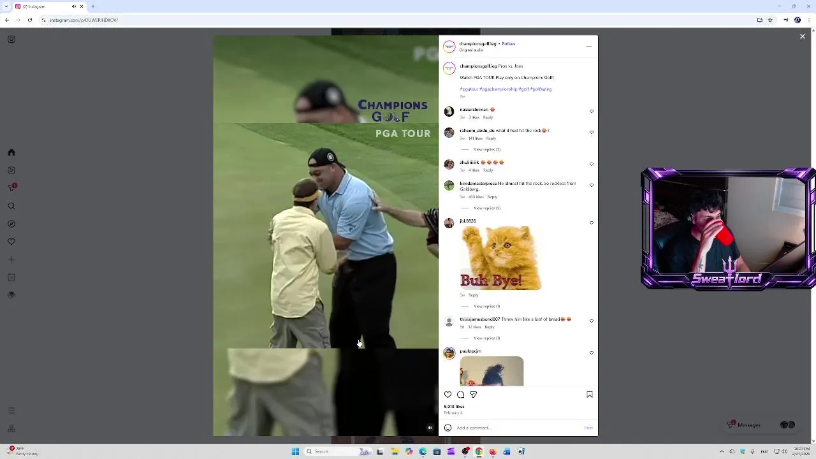Open the #pgatour hashtag link
816x459 pixels.
tap(469, 89)
